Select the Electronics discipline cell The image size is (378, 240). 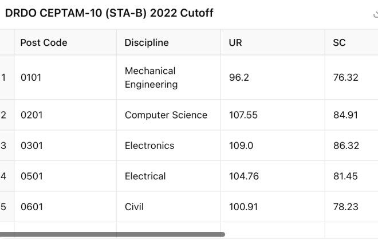click(168, 145)
